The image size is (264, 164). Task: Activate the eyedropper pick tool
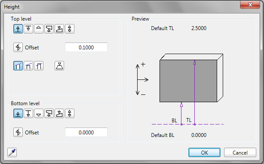pyautogui.click(x=12, y=152)
